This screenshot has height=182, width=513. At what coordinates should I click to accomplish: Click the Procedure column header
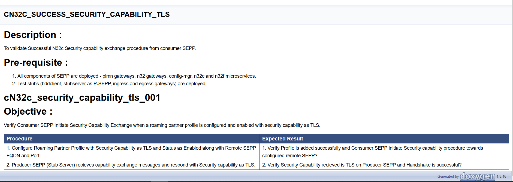tap(19, 139)
